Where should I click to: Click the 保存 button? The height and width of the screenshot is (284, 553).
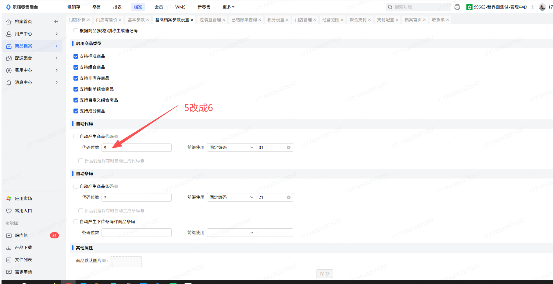click(x=325, y=274)
